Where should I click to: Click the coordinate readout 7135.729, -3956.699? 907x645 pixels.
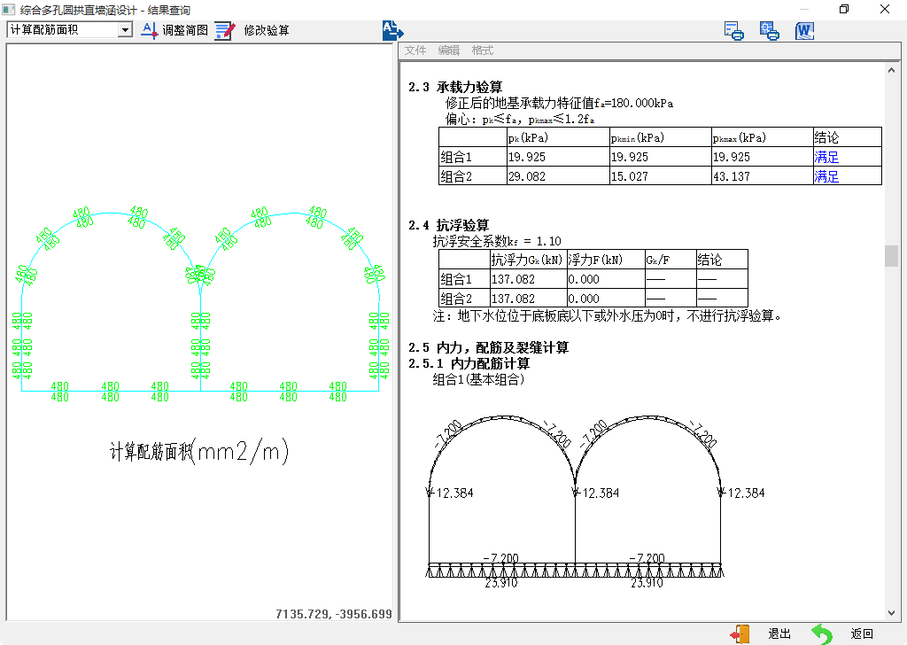point(334,614)
